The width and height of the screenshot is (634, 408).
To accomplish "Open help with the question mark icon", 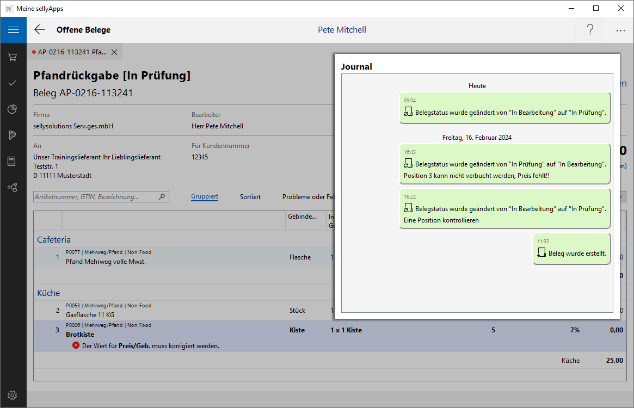I will pyautogui.click(x=590, y=30).
